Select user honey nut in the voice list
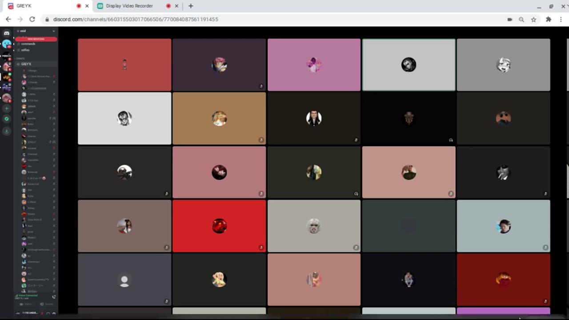Viewport: 569px width, 320px height. (x=37, y=184)
